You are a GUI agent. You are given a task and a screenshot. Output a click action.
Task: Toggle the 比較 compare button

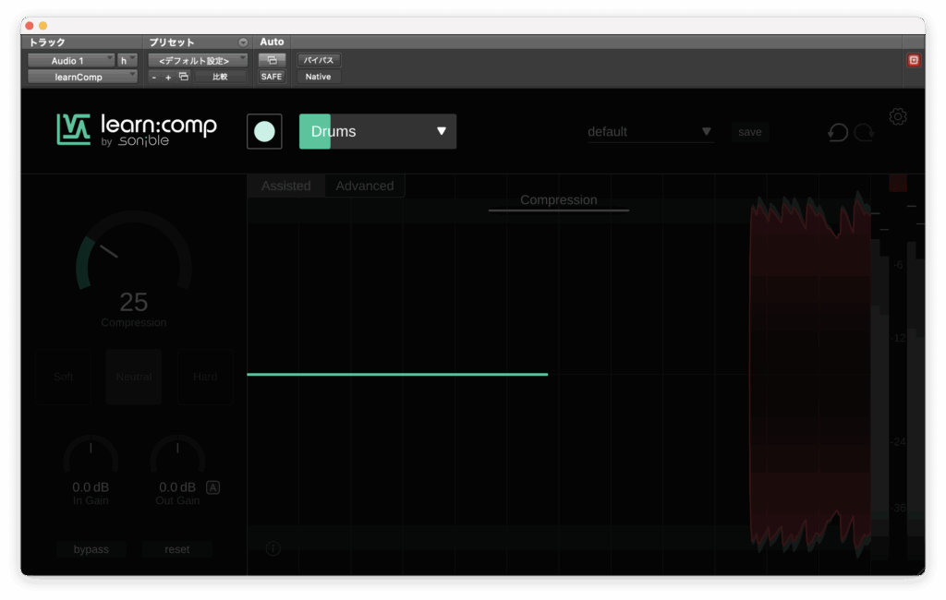tap(220, 77)
